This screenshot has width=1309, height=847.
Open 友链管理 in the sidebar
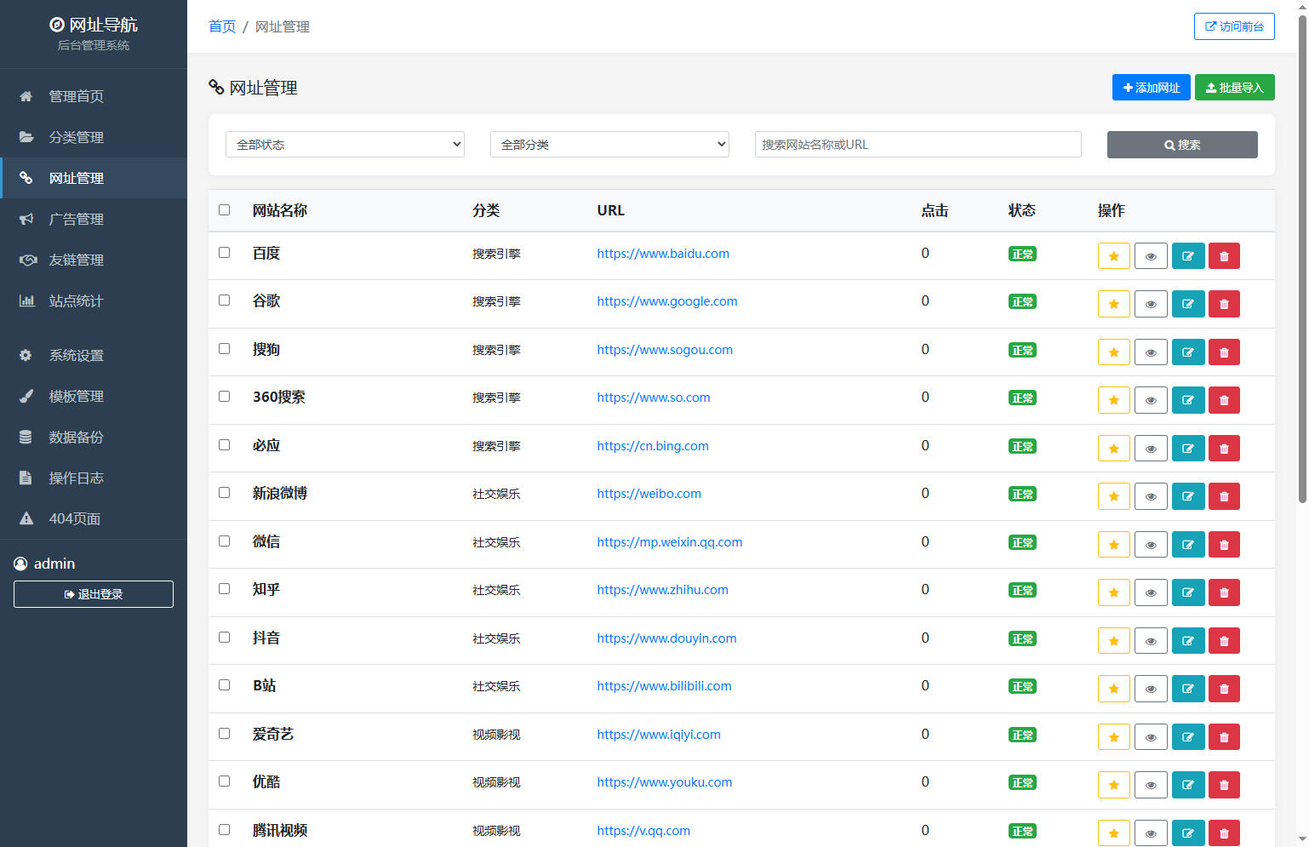pos(94,260)
